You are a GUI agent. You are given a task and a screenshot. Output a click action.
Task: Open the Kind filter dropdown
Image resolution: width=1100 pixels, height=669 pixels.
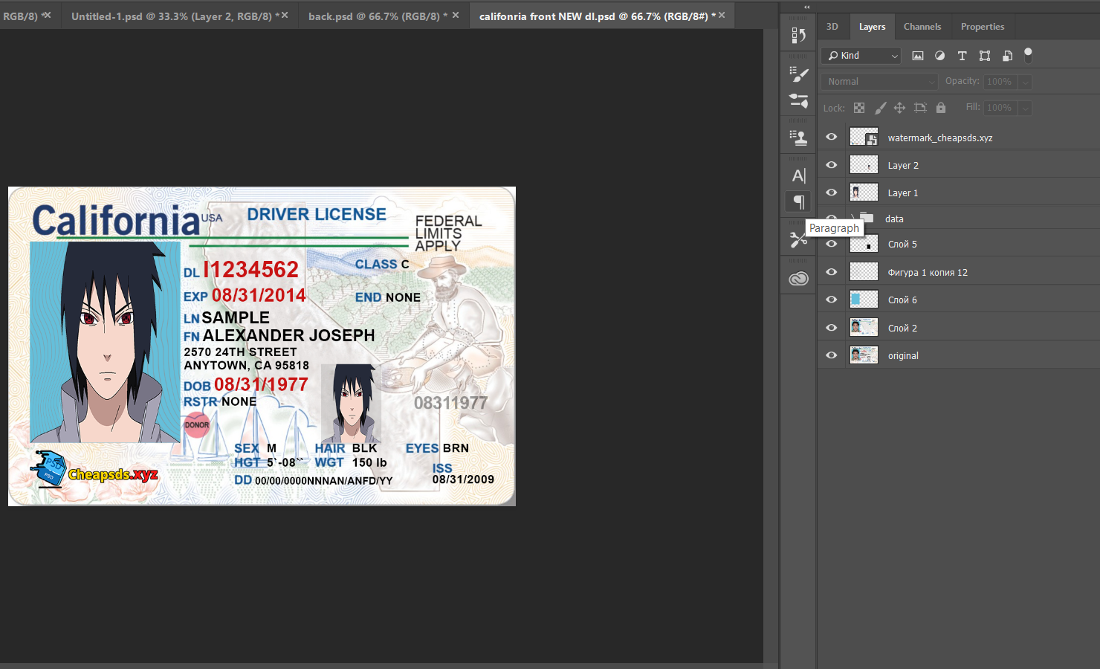pyautogui.click(x=862, y=56)
